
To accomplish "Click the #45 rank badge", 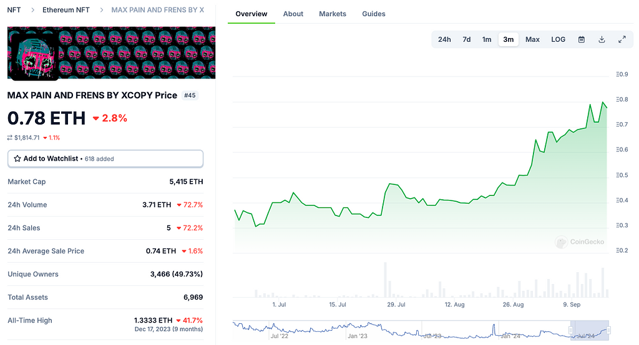I will 189,95.
